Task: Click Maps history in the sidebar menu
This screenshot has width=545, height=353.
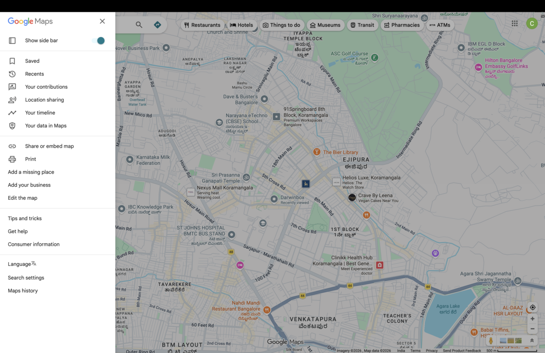Action: pyautogui.click(x=23, y=290)
